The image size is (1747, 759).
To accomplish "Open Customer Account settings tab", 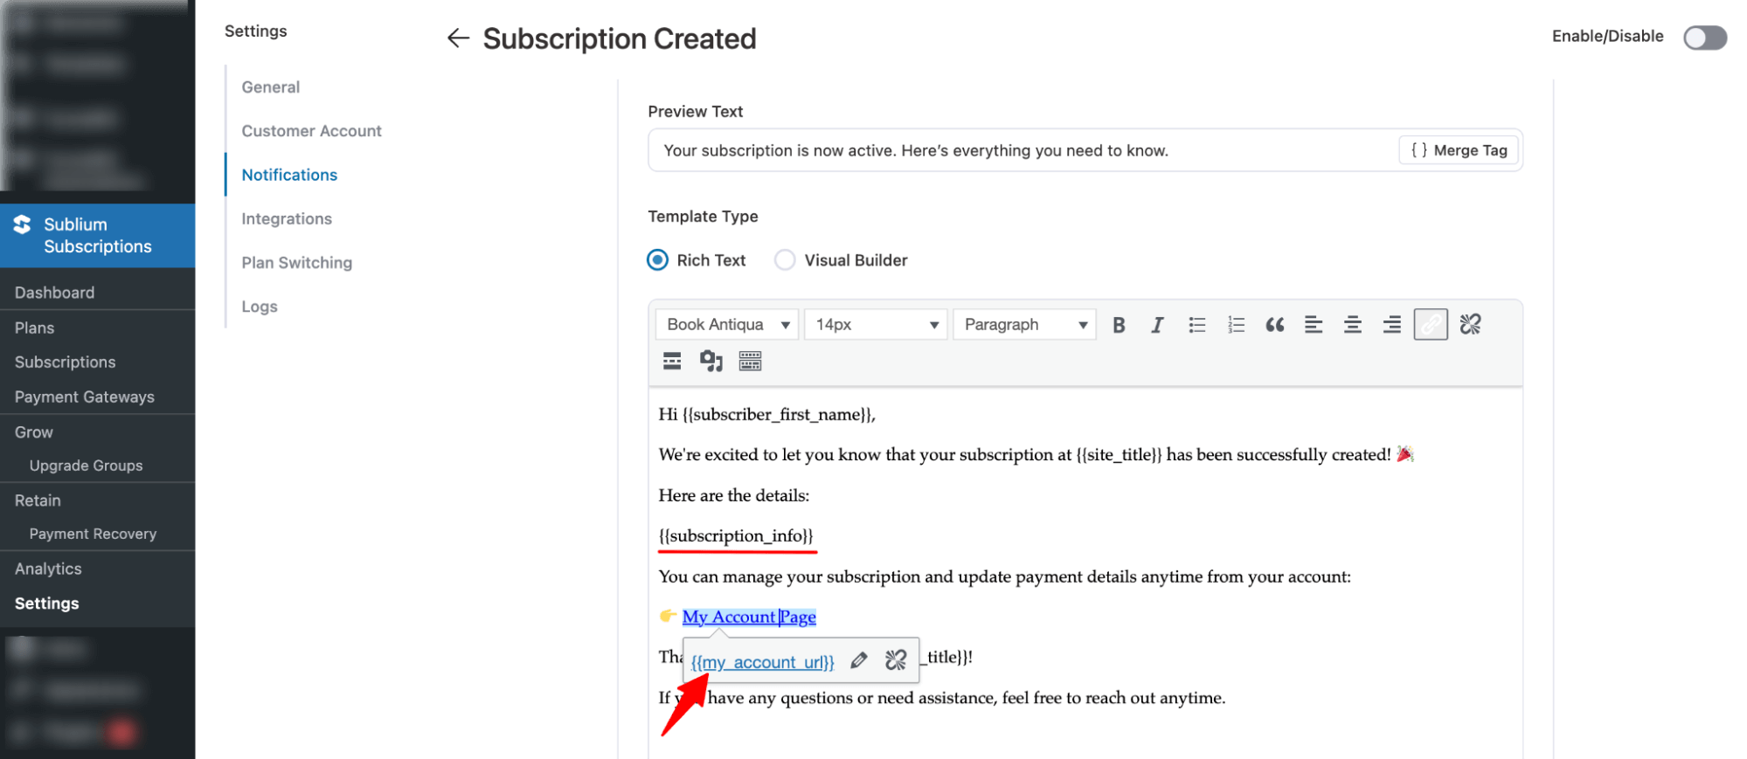I will [312, 131].
